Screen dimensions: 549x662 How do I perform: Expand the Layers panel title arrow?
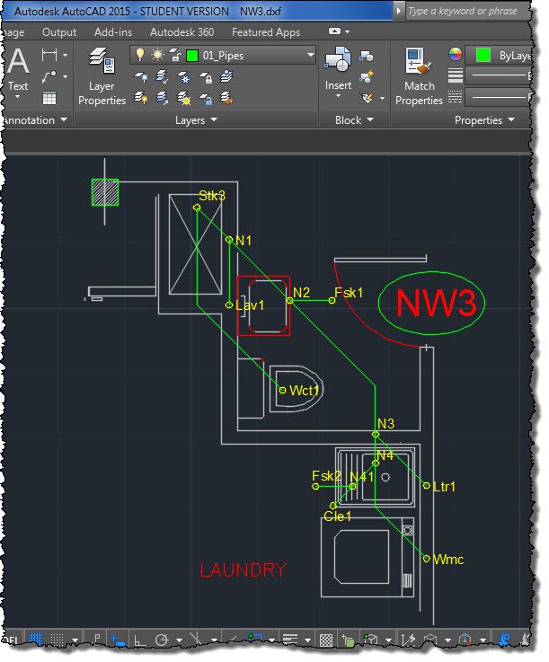(214, 119)
